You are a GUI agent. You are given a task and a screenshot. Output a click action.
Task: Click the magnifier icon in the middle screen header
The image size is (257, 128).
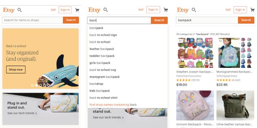(x=106, y=10)
